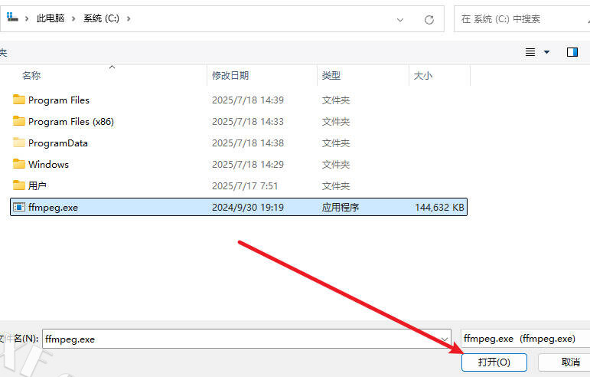Viewport: 590px width, 377px height.
Task: Click the ffmpeg.exe application icon
Action: [x=19, y=207]
